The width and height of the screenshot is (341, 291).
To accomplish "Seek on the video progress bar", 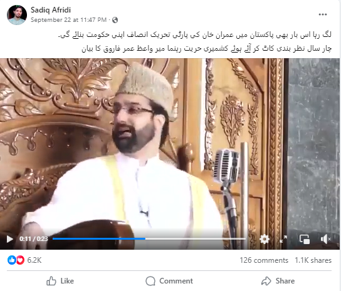I will (149, 238).
